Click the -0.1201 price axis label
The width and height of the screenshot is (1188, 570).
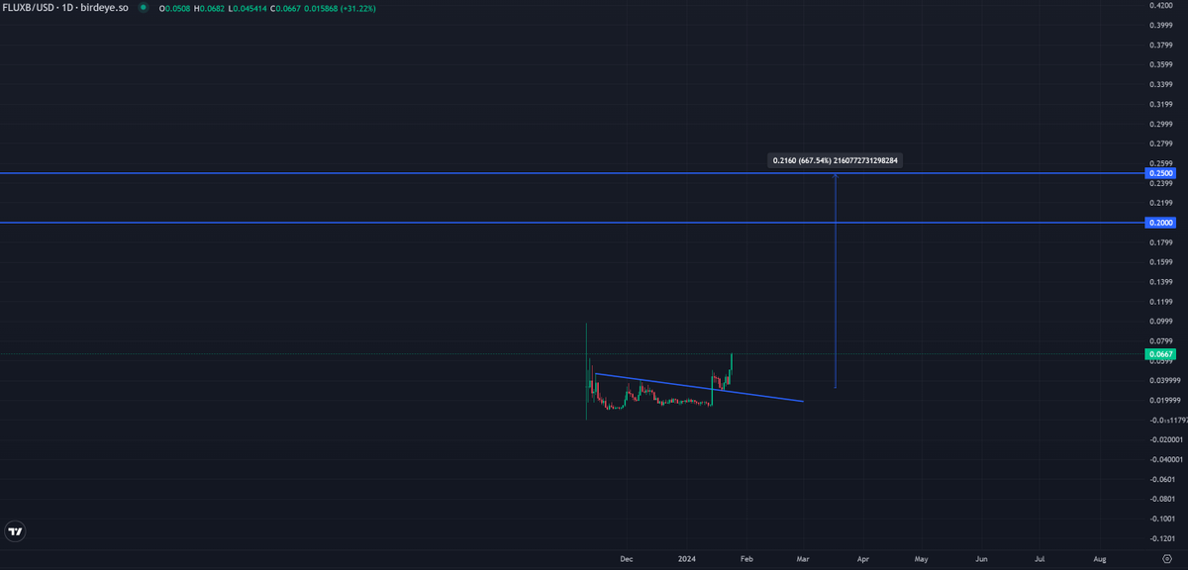coord(1161,539)
